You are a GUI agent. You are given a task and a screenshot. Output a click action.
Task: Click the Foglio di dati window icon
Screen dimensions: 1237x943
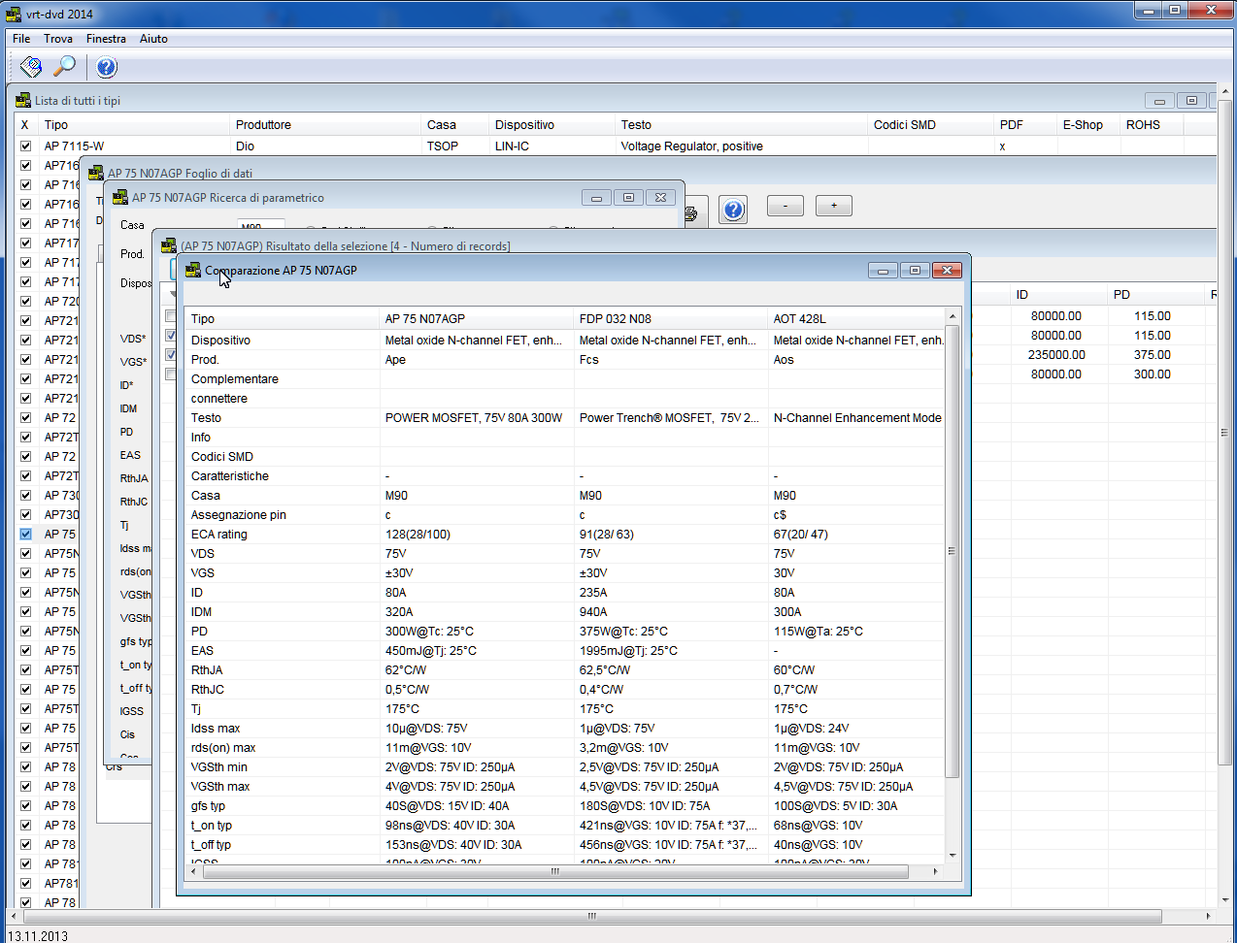pos(96,173)
